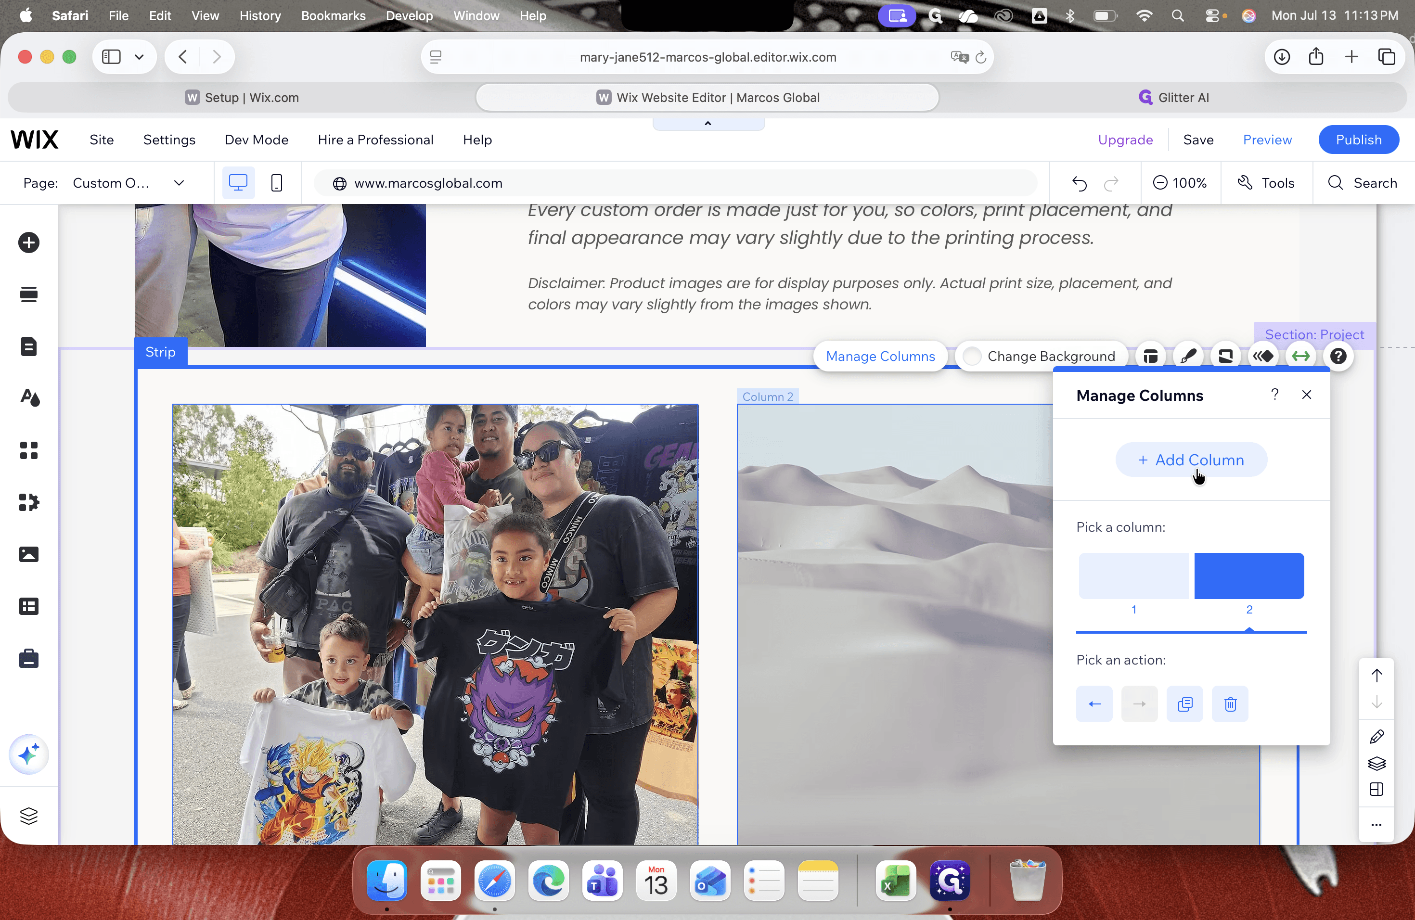Close the Manage Columns panel

pyautogui.click(x=1306, y=395)
